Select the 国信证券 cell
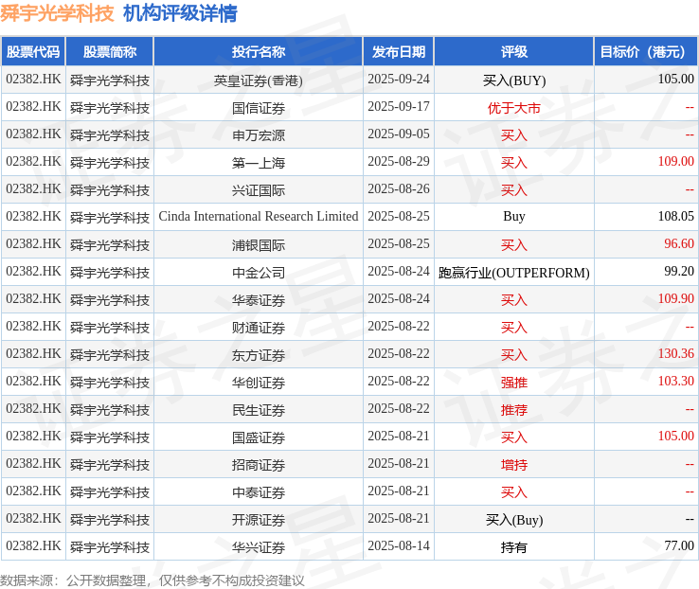 coord(259,107)
